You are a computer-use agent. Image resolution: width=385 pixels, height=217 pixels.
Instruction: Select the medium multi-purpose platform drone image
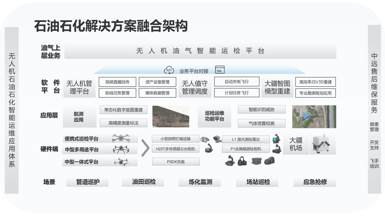click(121, 149)
